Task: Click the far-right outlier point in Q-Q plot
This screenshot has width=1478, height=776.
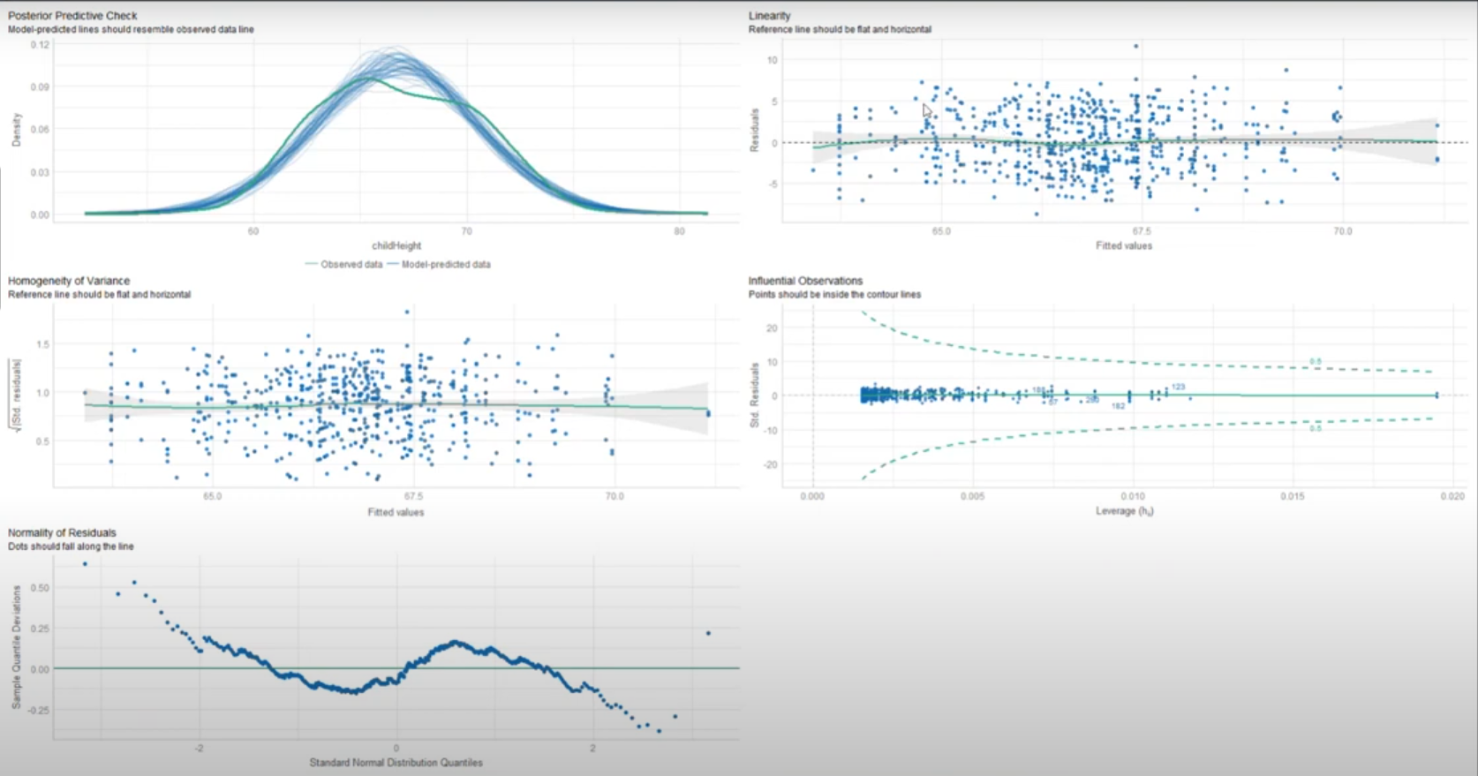Action: click(x=708, y=633)
